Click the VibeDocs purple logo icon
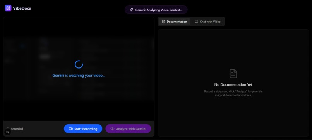The width and height of the screenshot is (312, 140). pyautogui.click(x=8, y=8)
